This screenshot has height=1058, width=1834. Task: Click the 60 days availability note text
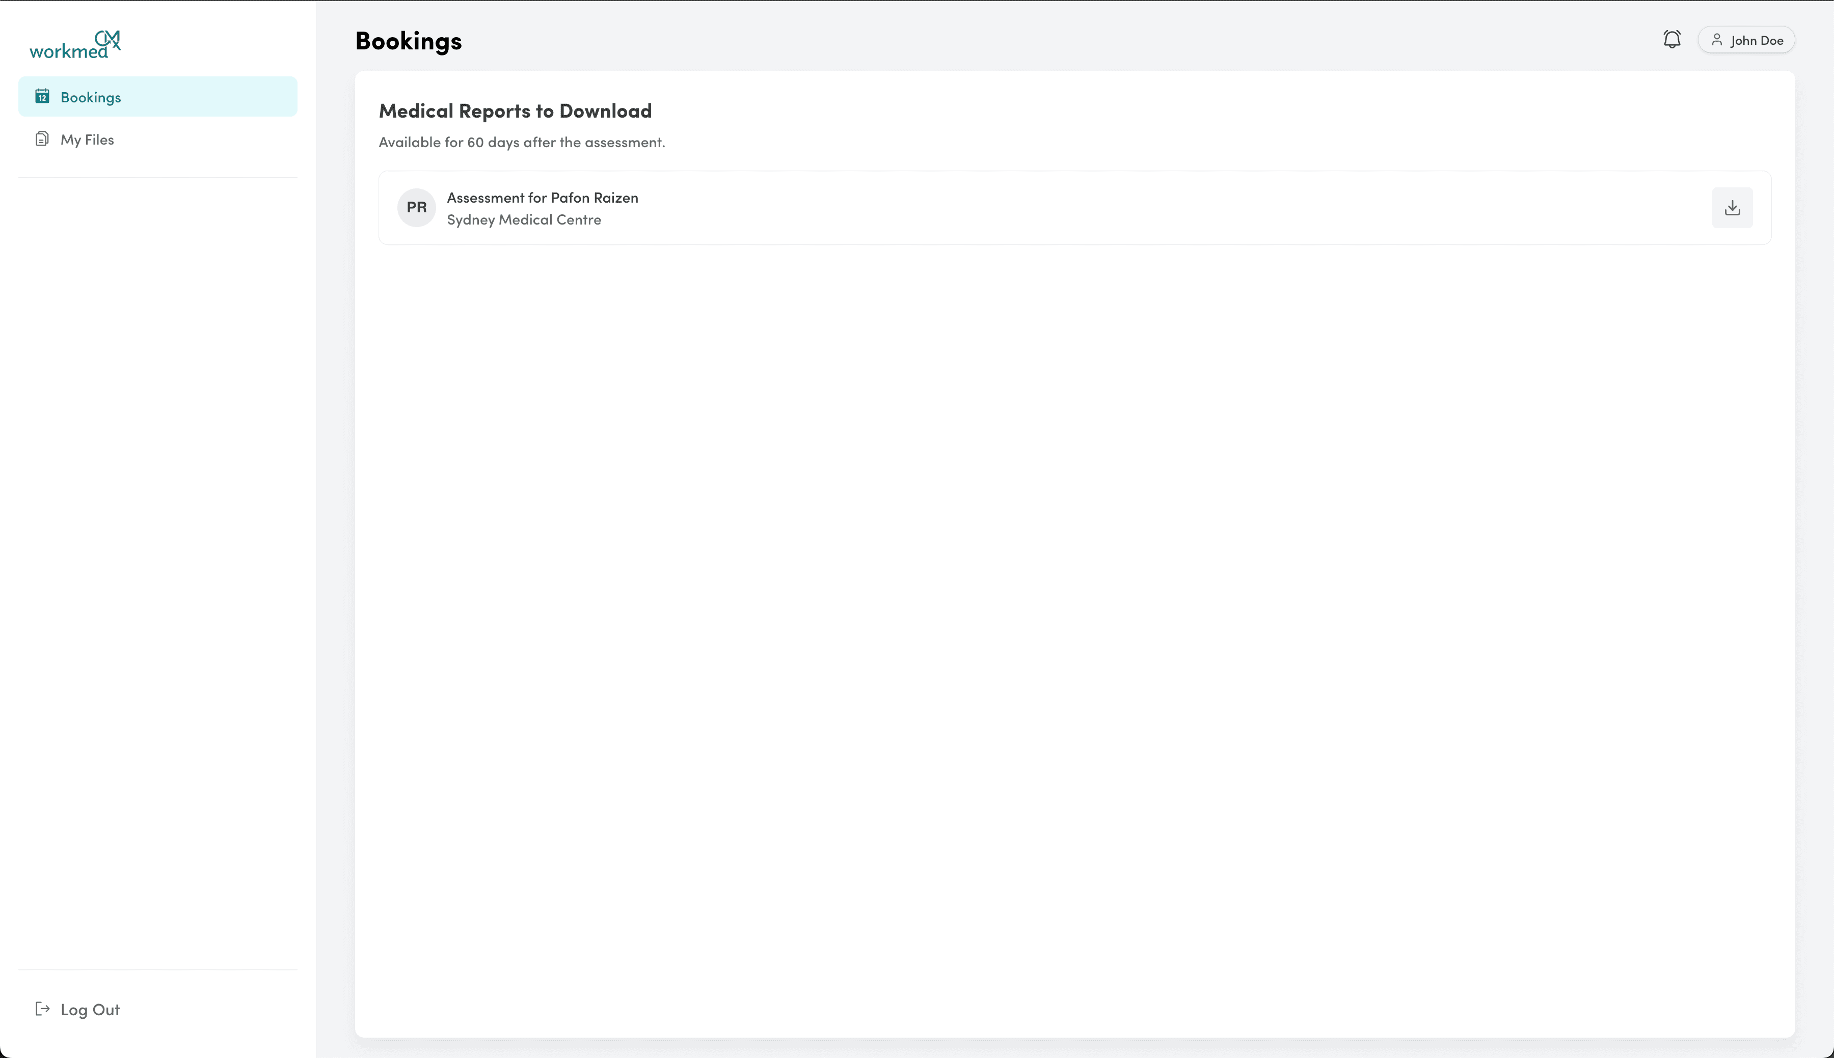pos(521,142)
